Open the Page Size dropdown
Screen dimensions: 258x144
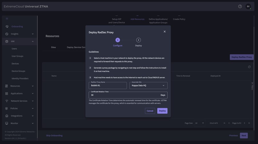pyautogui.click(x=199, y=123)
